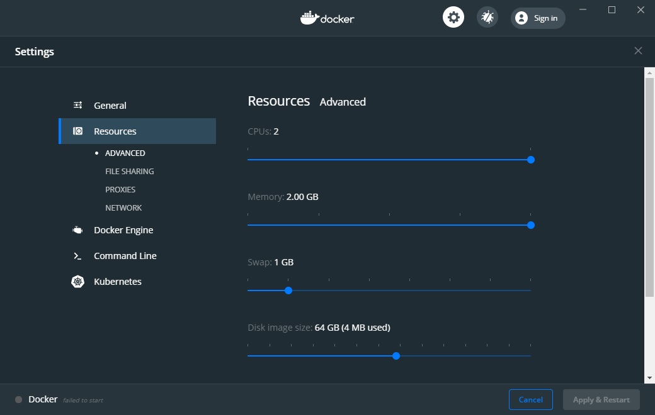Screen dimensions: 655x415
Task: Click the settings gear icon
Action: tap(453, 18)
